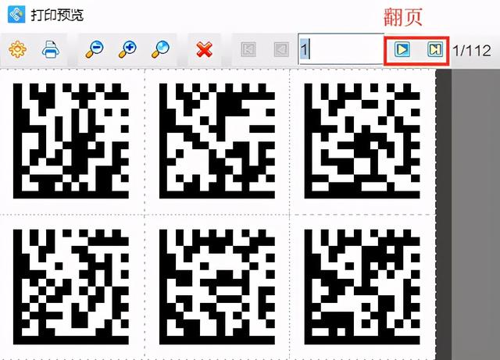Viewport: 500px width, 360px height.
Task: Select the top-left Data Matrix label
Action: pos(71,141)
